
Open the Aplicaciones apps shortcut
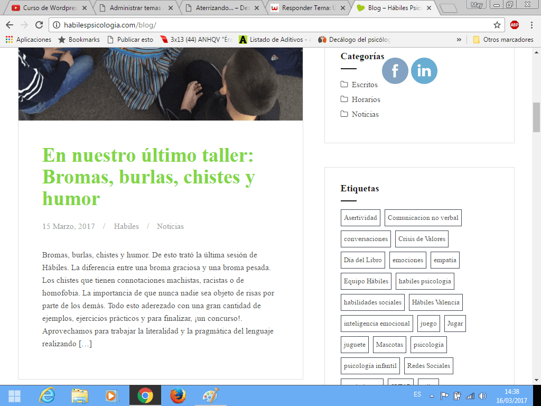[29, 40]
